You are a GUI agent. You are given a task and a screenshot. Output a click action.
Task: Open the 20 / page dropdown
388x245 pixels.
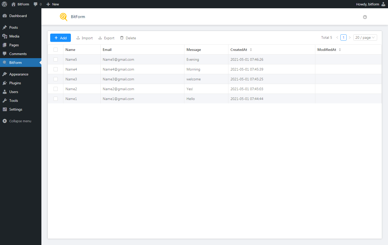coord(365,37)
